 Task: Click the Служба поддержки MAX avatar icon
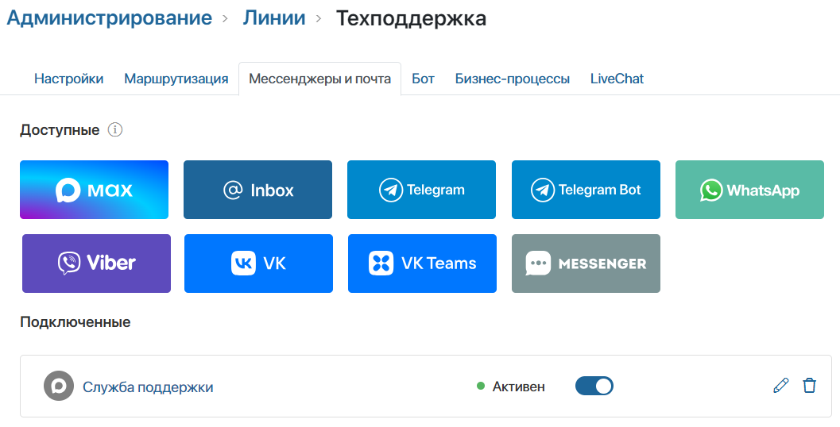[58, 386]
